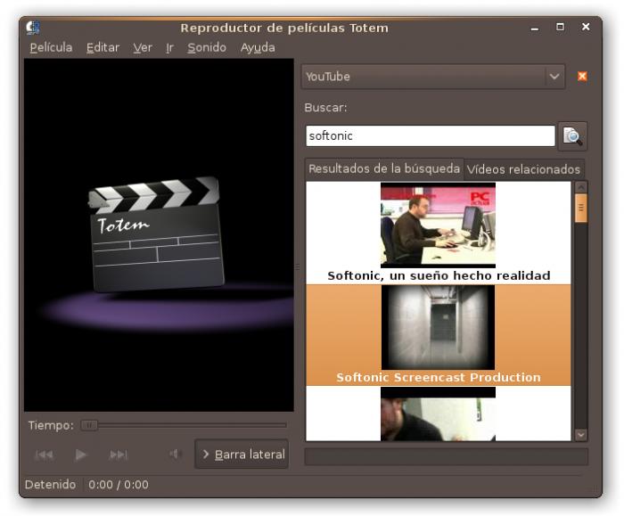The height and width of the screenshot is (516, 624).
Task: Open the Película menu
Action: tap(51, 47)
